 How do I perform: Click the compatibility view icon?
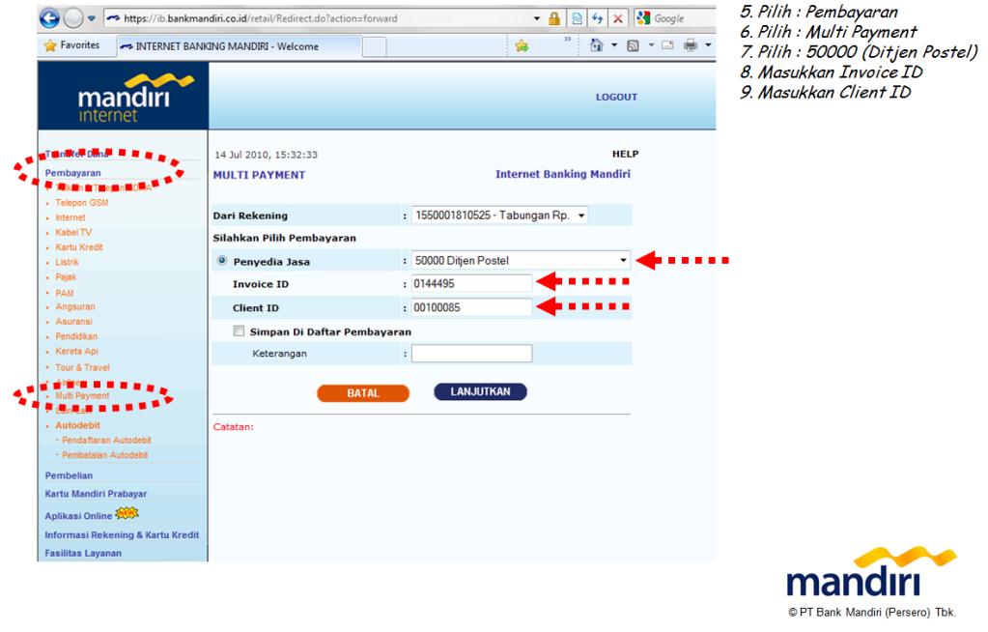click(577, 18)
